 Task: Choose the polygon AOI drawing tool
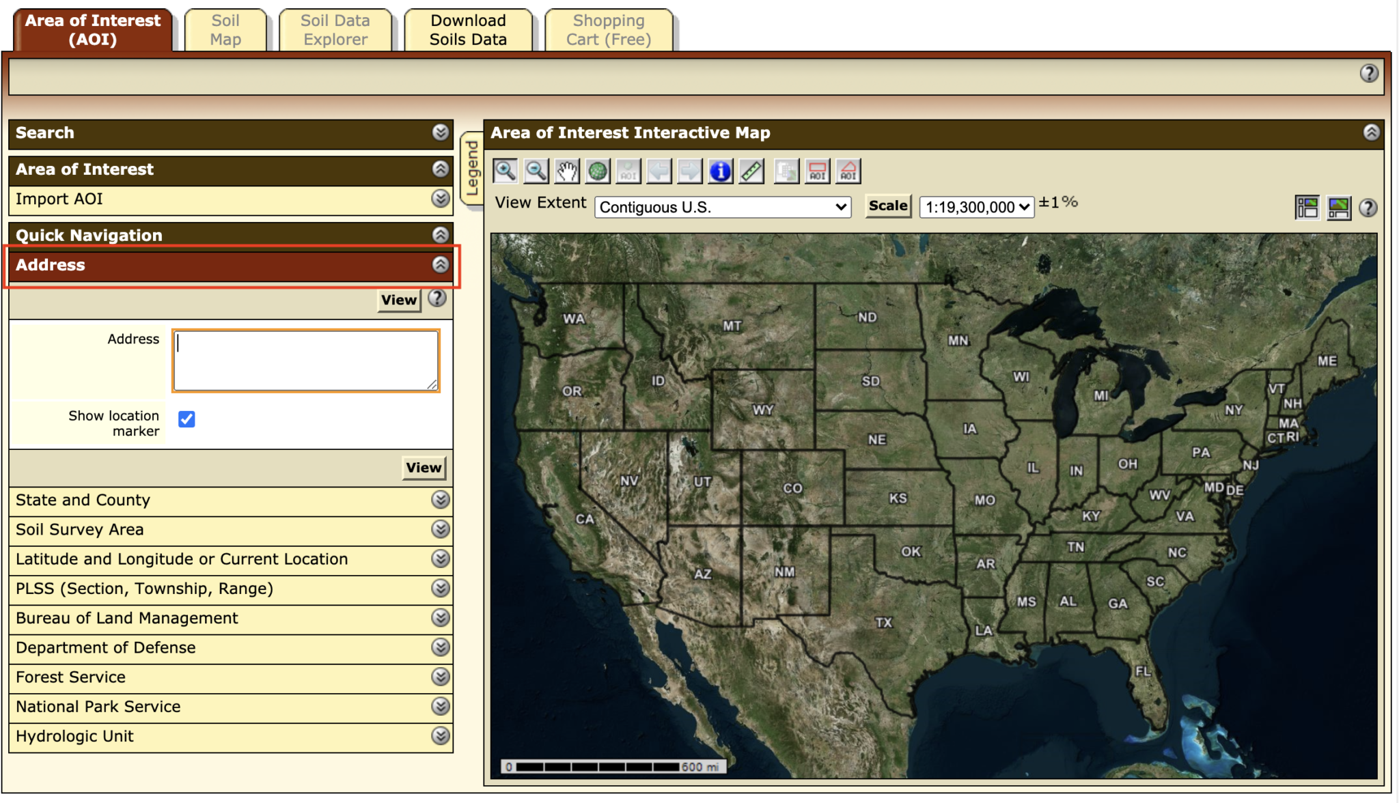848,171
